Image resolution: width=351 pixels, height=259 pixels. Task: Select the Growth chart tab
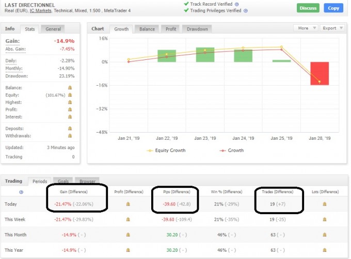coord(121,29)
